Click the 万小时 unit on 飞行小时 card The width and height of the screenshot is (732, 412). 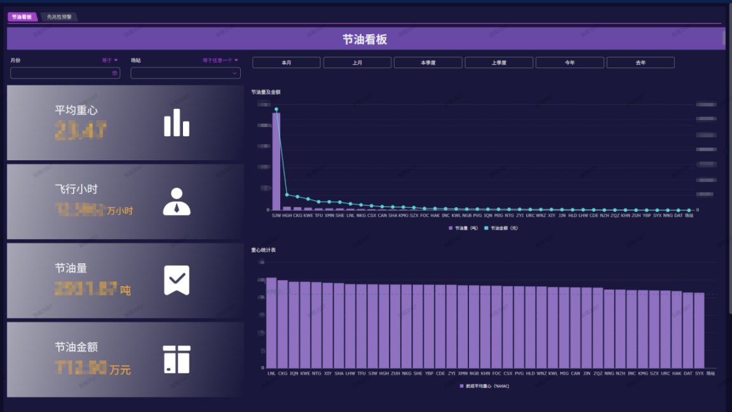pos(120,211)
